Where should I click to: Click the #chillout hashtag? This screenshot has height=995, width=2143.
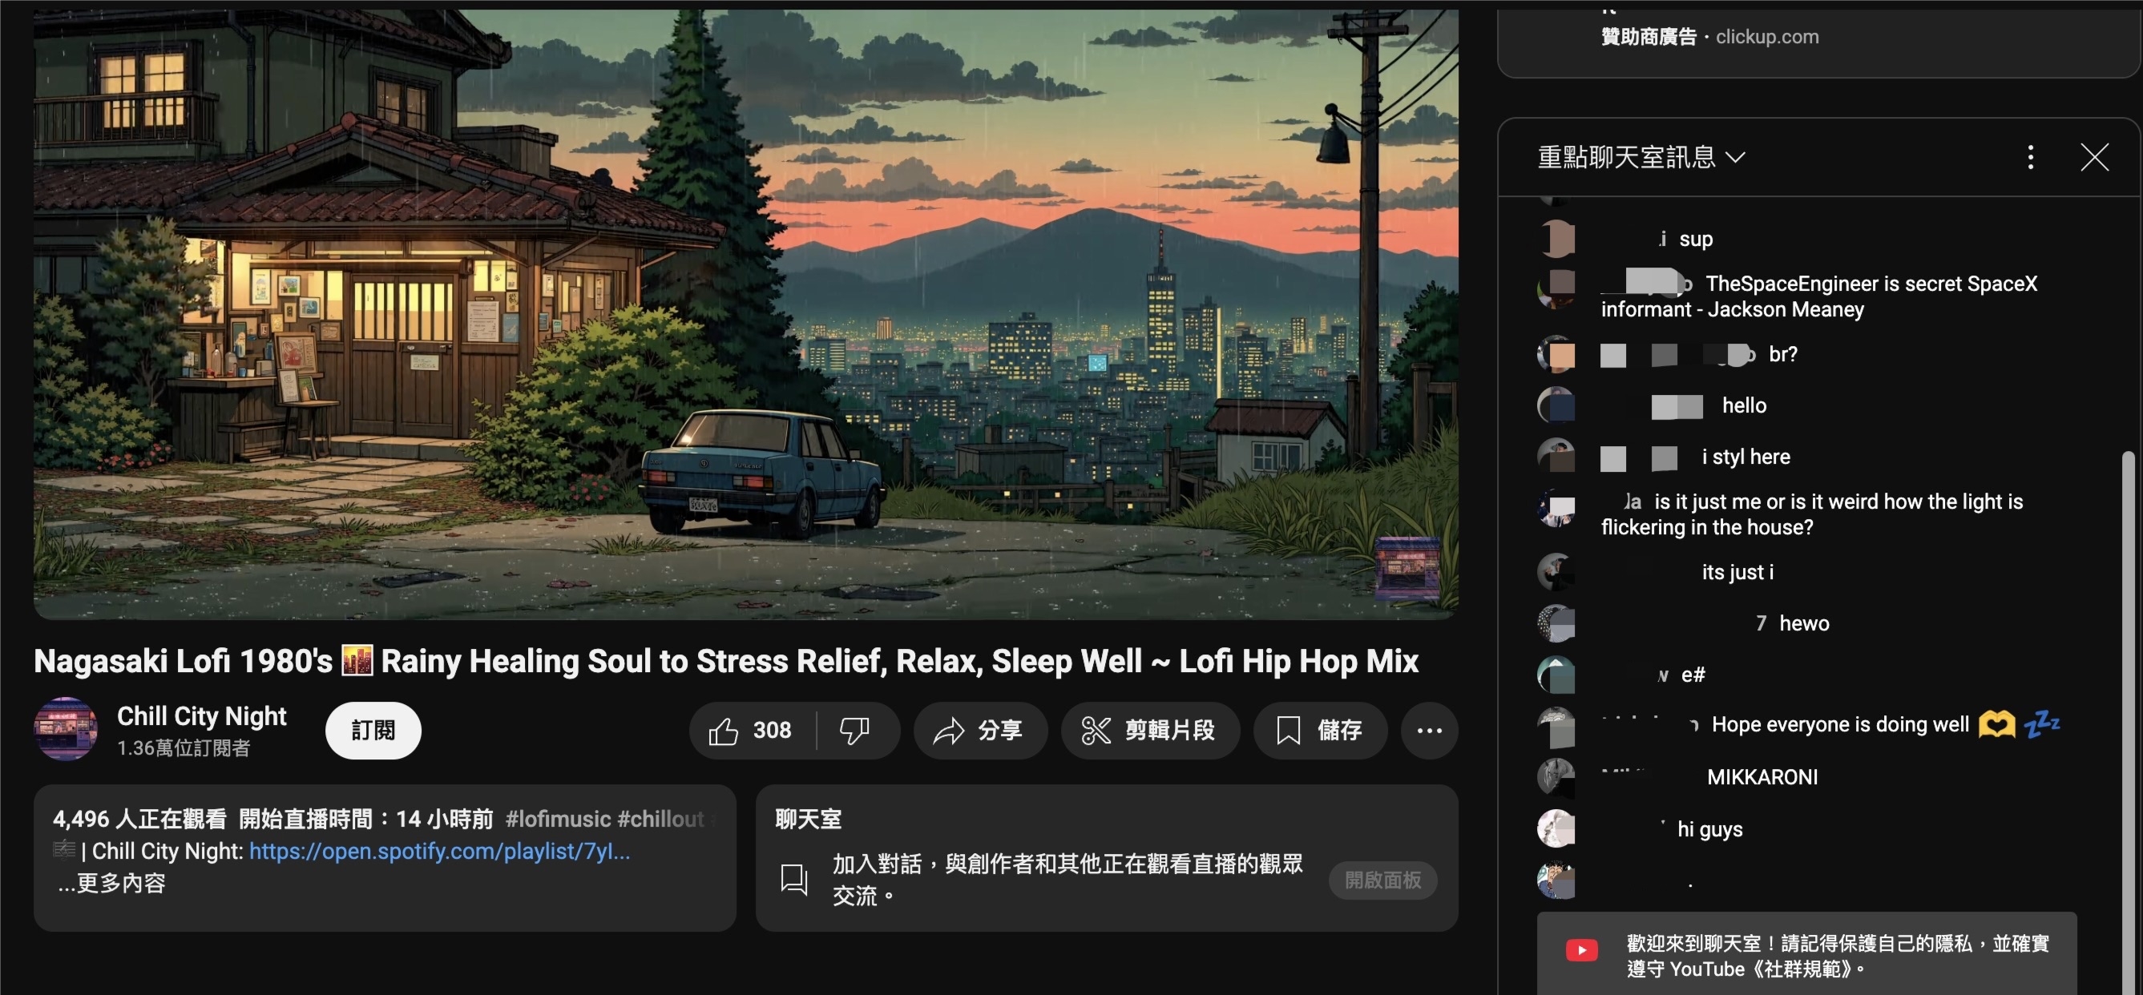tap(660, 819)
